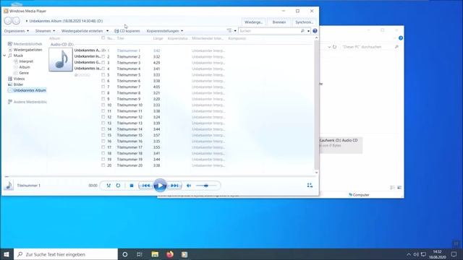This screenshot has height=260, width=463.
Task: Click the search magnifier icon
Action: [x=302, y=30]
